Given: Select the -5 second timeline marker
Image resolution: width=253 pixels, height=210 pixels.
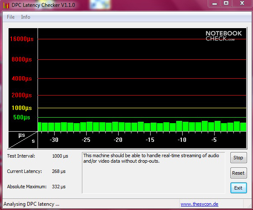Looking at the screenshot, I should point(214,140).
